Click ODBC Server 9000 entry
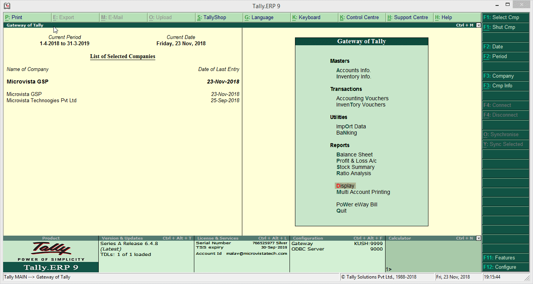533x284 pixels. pos(337,249)
